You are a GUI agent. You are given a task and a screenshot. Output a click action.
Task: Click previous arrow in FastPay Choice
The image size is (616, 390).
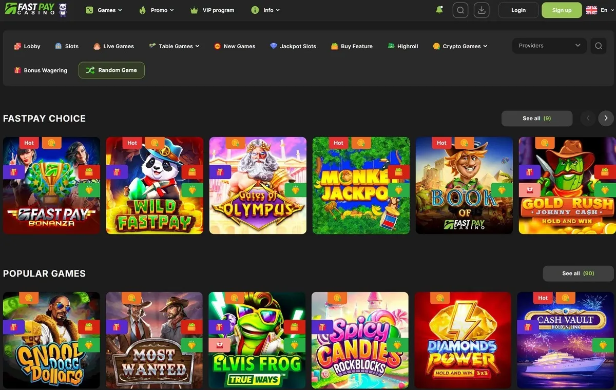coord(588,119)
